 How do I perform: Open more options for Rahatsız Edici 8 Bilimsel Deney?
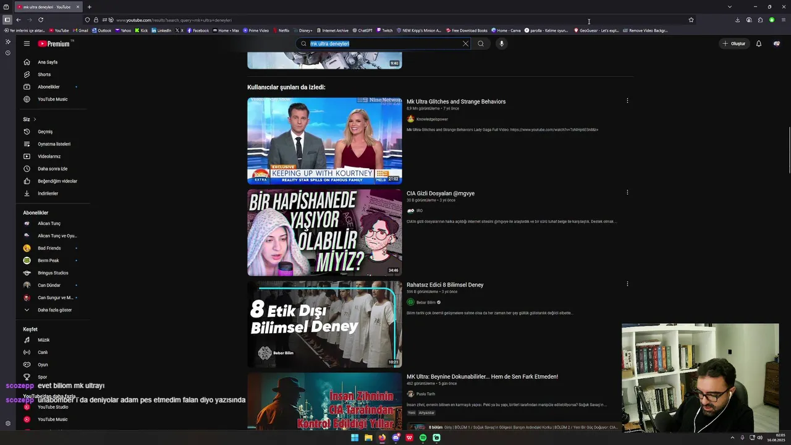(x=627, y=284)
